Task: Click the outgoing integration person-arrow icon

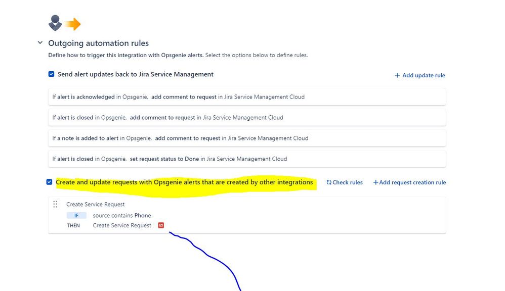Action: point(64,23)
